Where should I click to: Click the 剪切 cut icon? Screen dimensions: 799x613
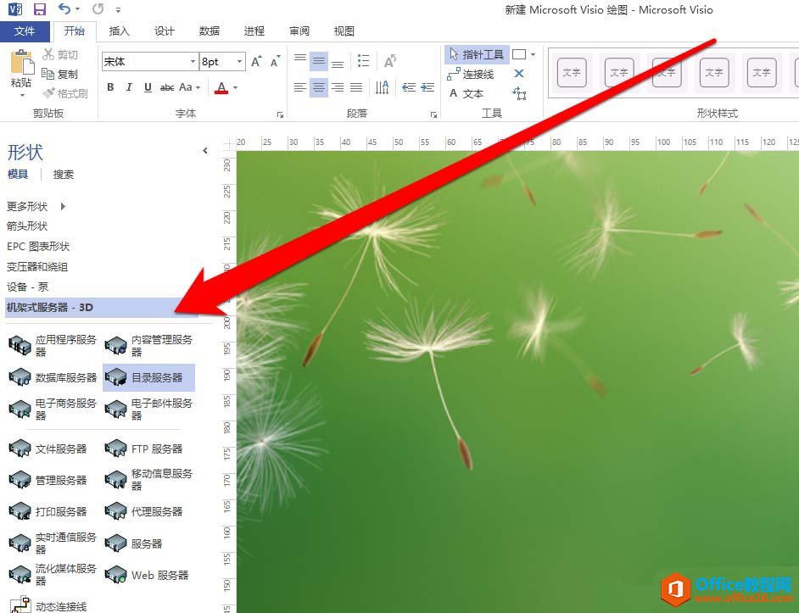pos(49,54)
